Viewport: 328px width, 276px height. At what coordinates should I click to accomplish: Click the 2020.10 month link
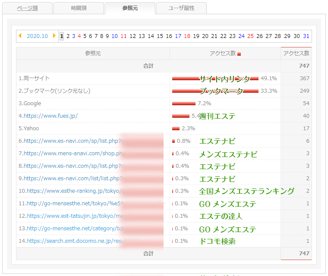[37, 36]
